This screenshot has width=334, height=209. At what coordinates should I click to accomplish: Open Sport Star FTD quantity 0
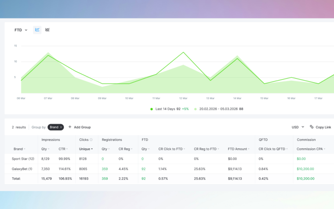pyautogui.click(x=142, y=159)
